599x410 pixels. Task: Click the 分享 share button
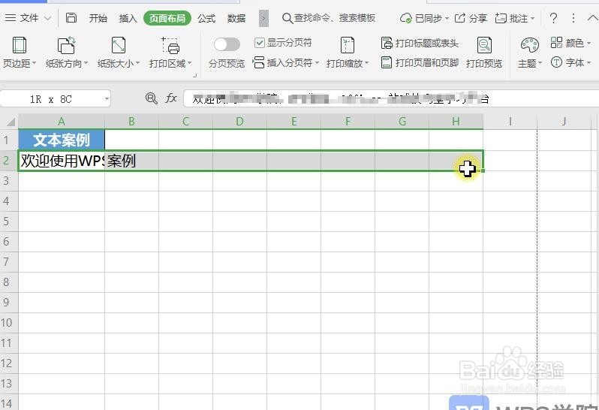[x=471, y=18]
